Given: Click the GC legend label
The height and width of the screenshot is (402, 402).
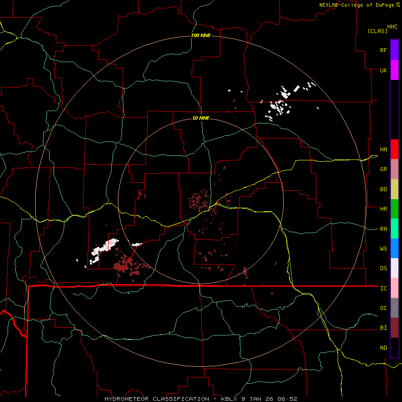Looking at the screenshot, I should [x=383, y=308].
